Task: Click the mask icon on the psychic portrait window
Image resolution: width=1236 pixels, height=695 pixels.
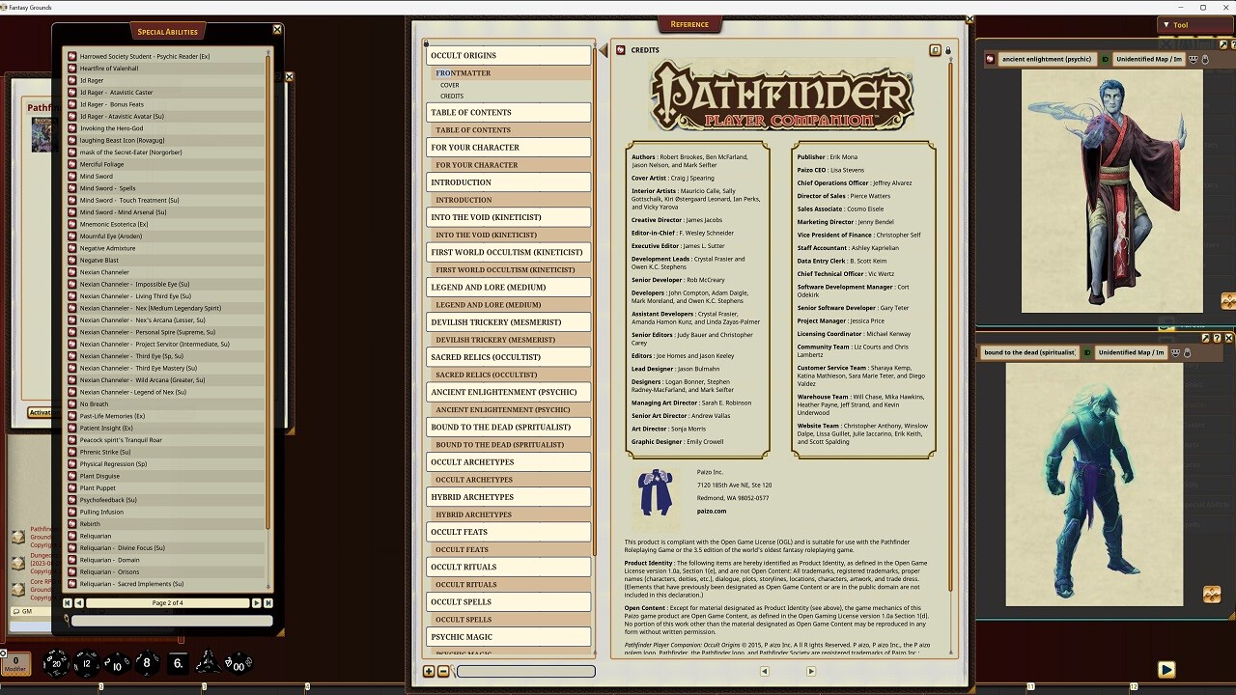Action: pos(1194,60)
